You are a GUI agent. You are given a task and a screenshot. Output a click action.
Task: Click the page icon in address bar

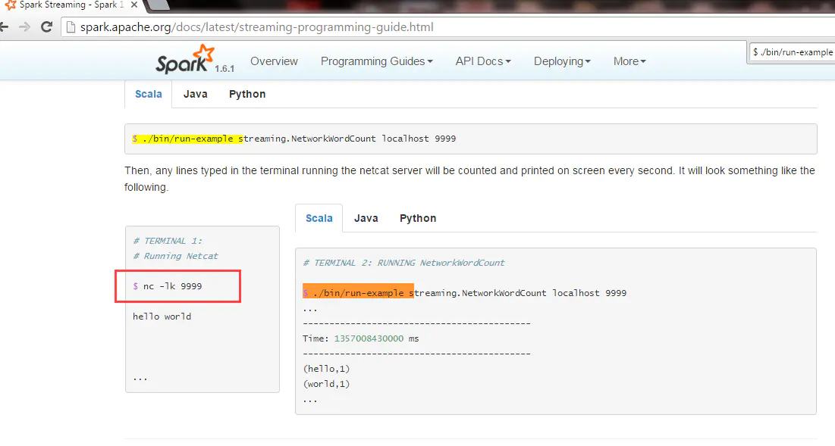pos(71,27)
